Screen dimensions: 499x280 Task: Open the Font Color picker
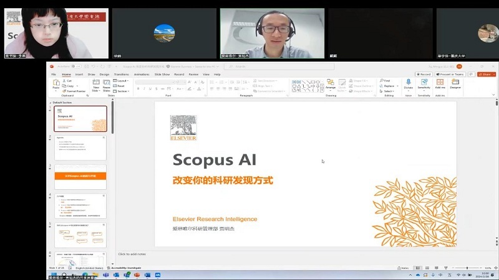200,88
